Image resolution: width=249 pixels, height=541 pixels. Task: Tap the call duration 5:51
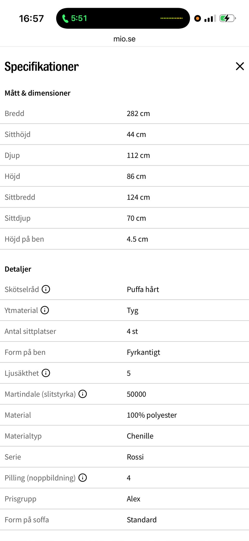[79, 18]
